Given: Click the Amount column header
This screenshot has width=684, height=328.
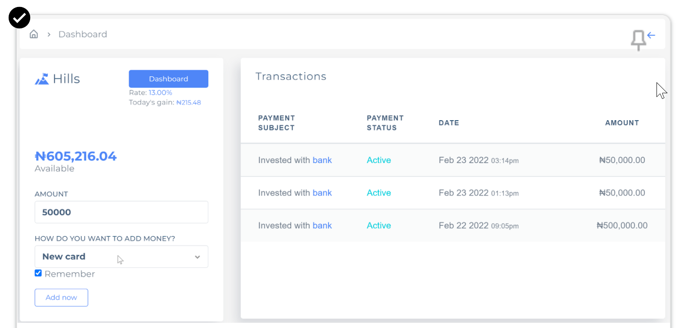Looking at the screenshot, I should 622,123.
